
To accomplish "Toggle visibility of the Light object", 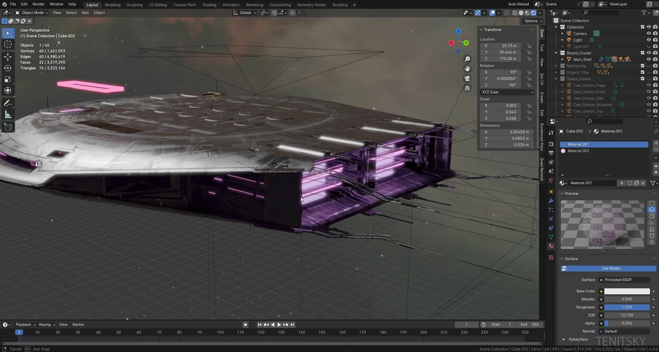I will coord(649,40).
